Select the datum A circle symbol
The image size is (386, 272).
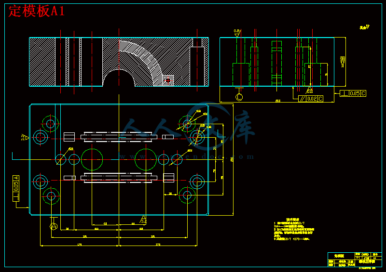point(54,226)
